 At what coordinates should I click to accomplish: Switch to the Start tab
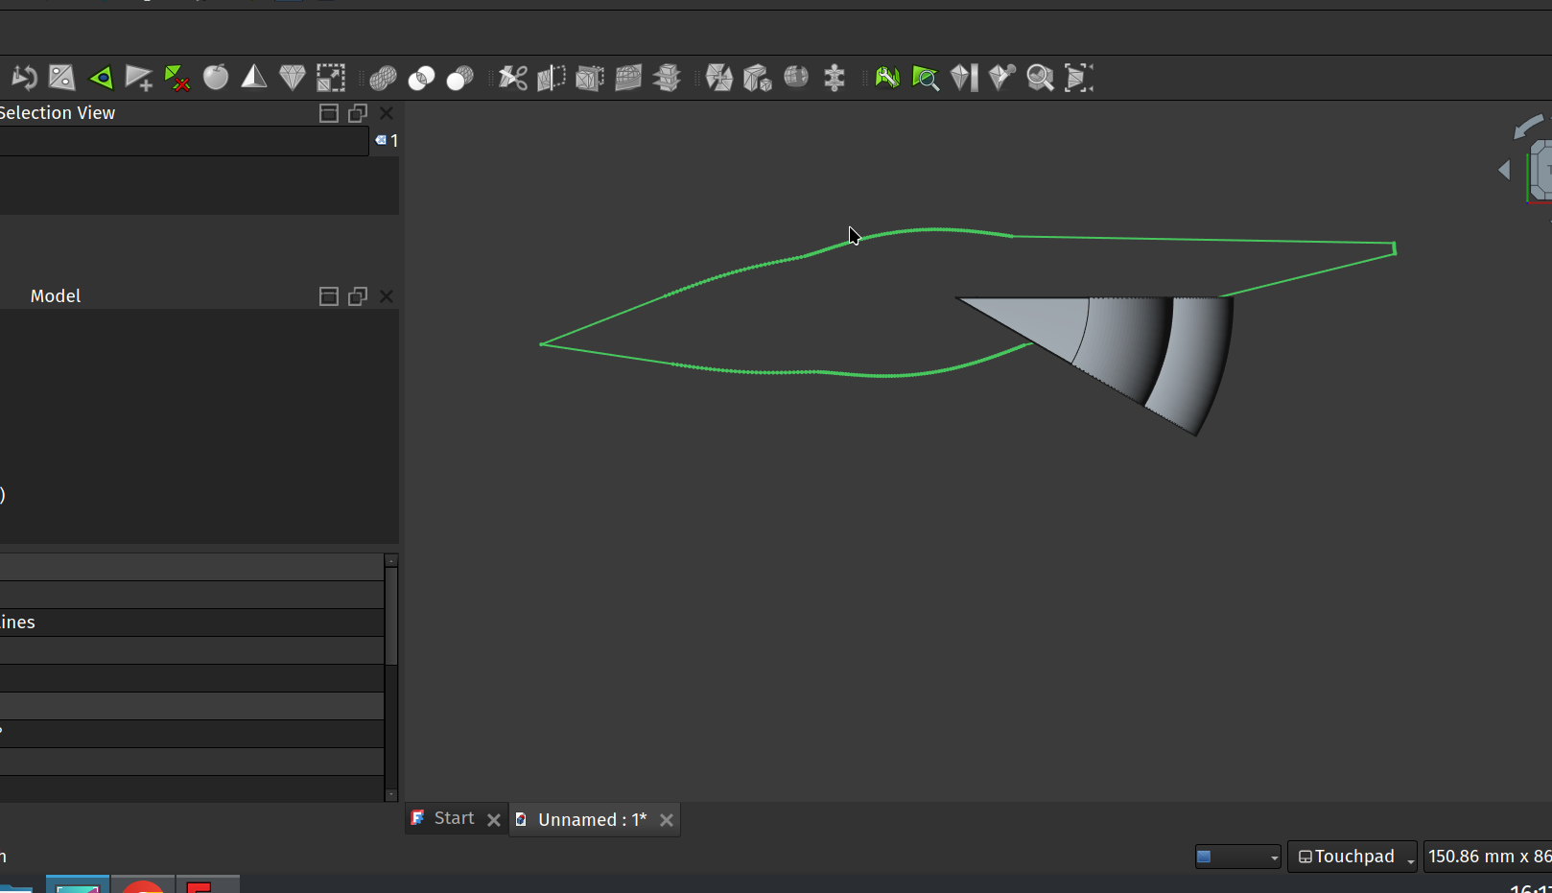454,818
